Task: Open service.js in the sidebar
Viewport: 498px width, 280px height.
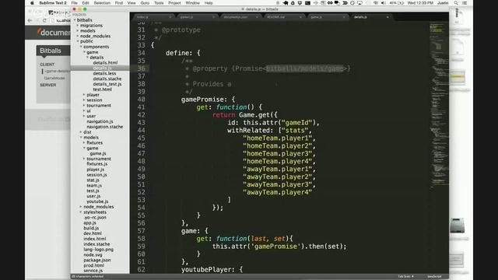Action: pyautogui.click(x=93, y=271)
